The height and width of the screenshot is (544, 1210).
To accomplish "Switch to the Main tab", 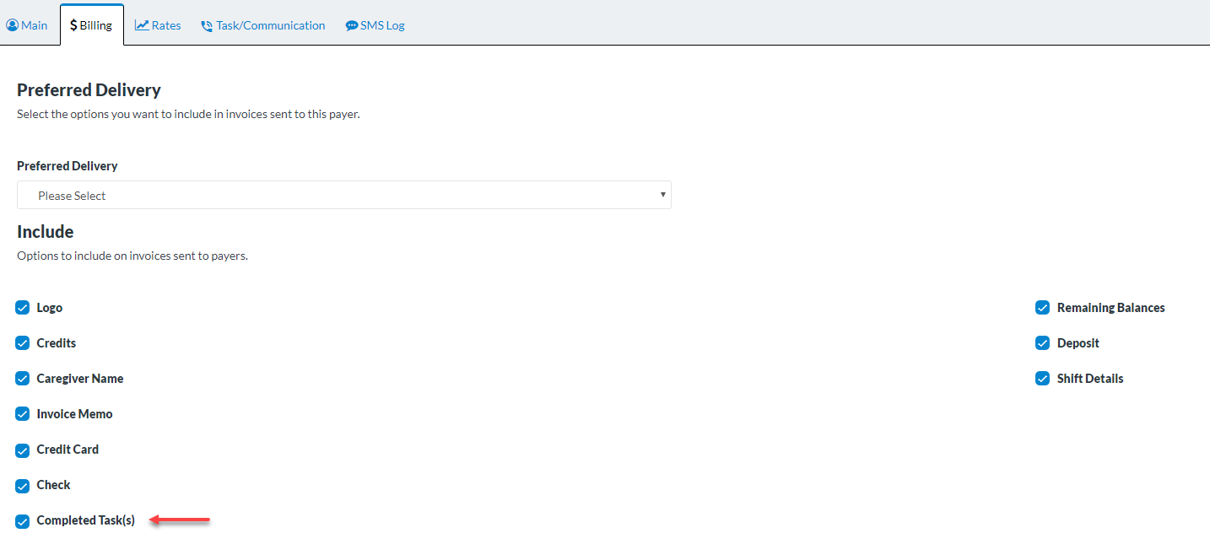I will (x=28, y=25).
